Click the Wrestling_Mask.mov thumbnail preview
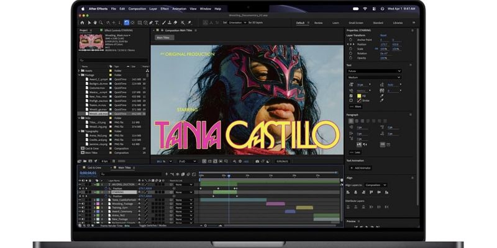The height and width of the screenshot is (248, 497). coord(91,42)
